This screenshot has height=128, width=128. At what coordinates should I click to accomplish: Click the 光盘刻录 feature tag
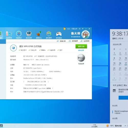click(x=51, y=50)
